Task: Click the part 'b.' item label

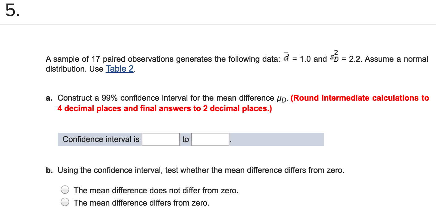Action: pos(49,170)
